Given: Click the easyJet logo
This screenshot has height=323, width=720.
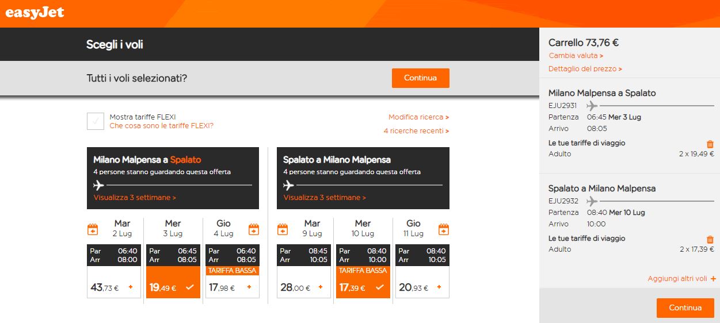Looking at the screenshot, I should (35, 12).
